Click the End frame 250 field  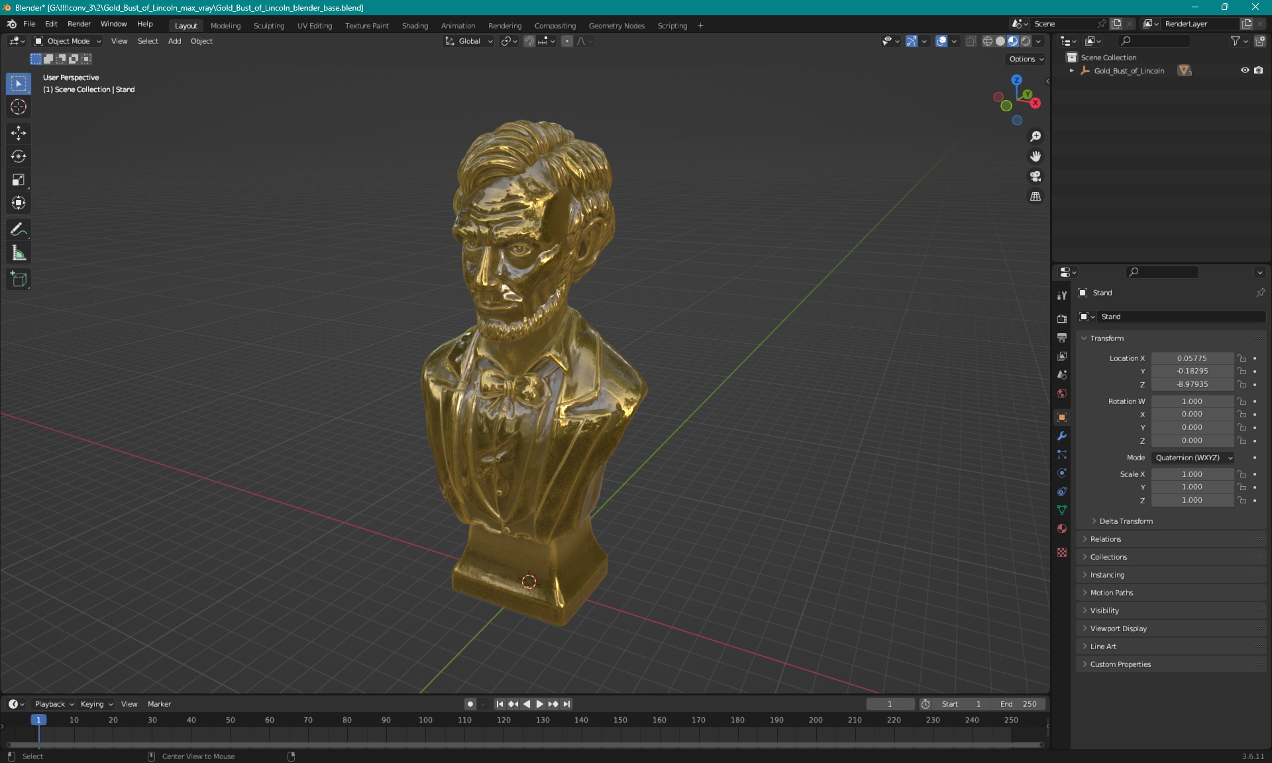[1018, 704]
